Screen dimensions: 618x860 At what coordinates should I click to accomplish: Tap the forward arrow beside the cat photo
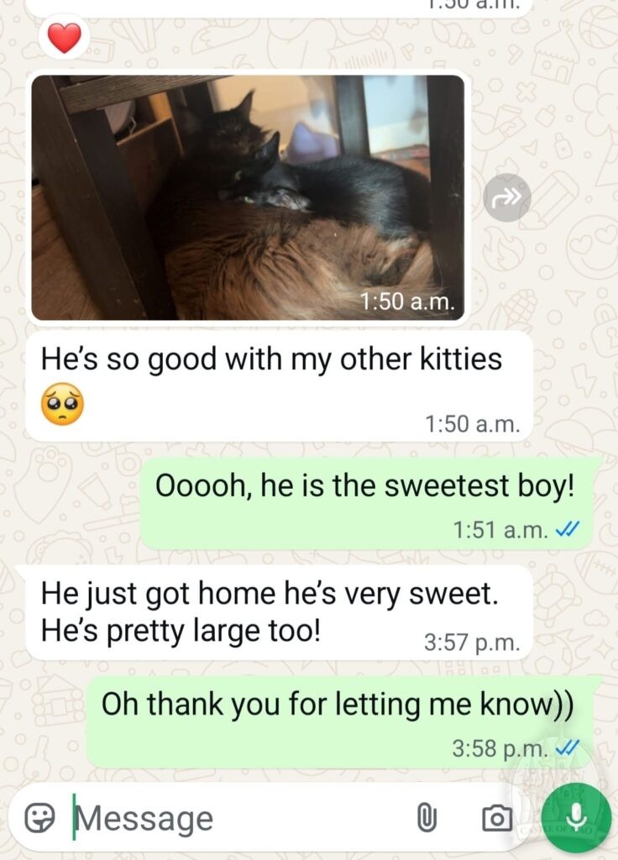(x=506, y=197)
